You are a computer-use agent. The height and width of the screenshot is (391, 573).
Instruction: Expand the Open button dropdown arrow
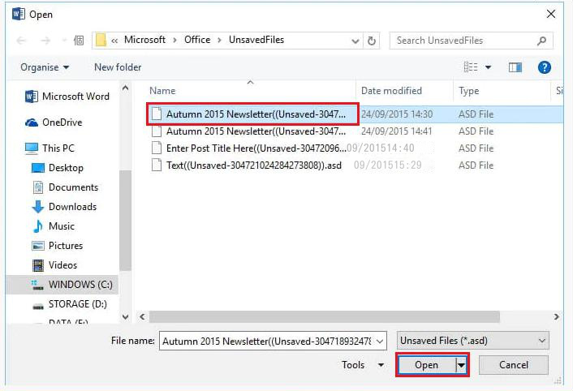click(x=462, y=365)
